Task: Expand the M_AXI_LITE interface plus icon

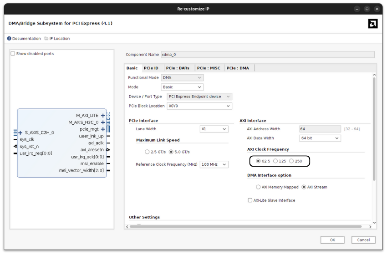Action: (x=103, y=116)
